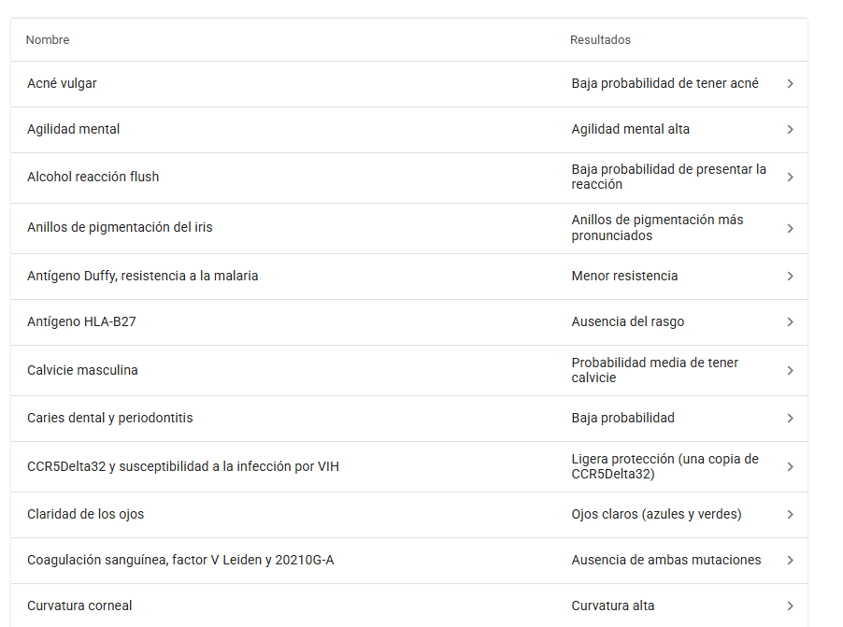Expand Calvicie masculina result chevron
This screenshot has height=627, width=843.
(790, 371)
